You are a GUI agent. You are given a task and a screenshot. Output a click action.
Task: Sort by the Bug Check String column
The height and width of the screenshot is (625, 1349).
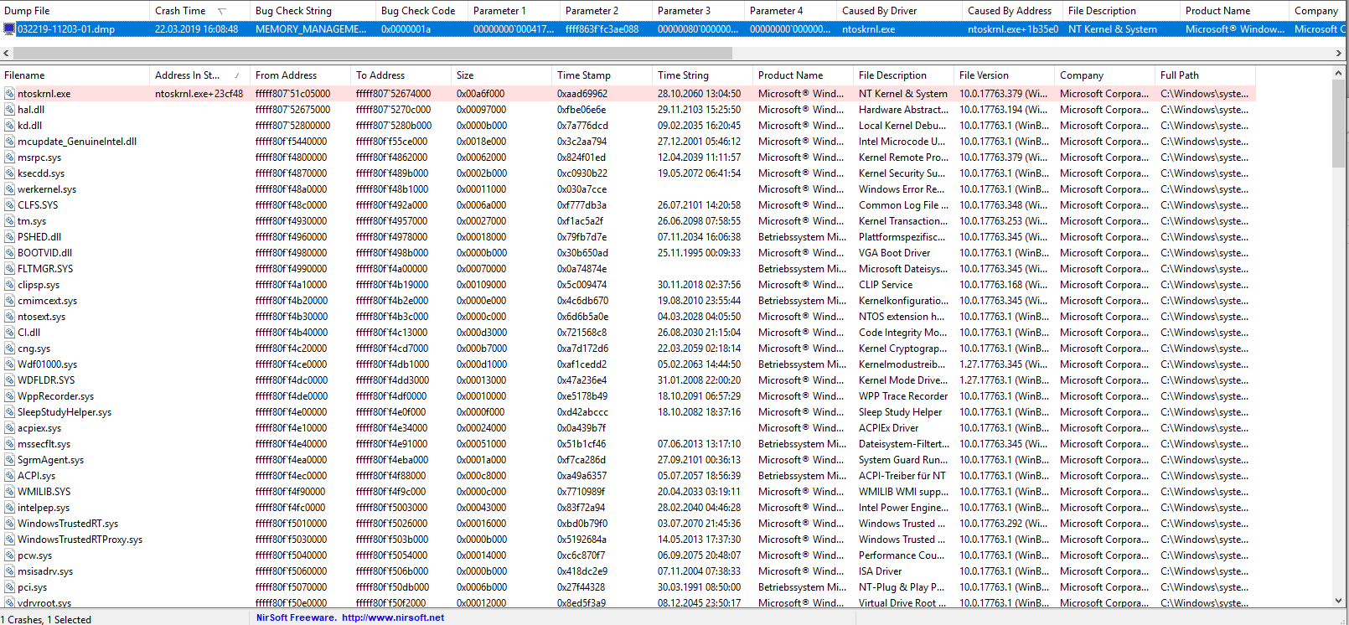click(313, 11)
